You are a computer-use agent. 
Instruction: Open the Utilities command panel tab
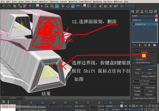(x=156, y=12)
